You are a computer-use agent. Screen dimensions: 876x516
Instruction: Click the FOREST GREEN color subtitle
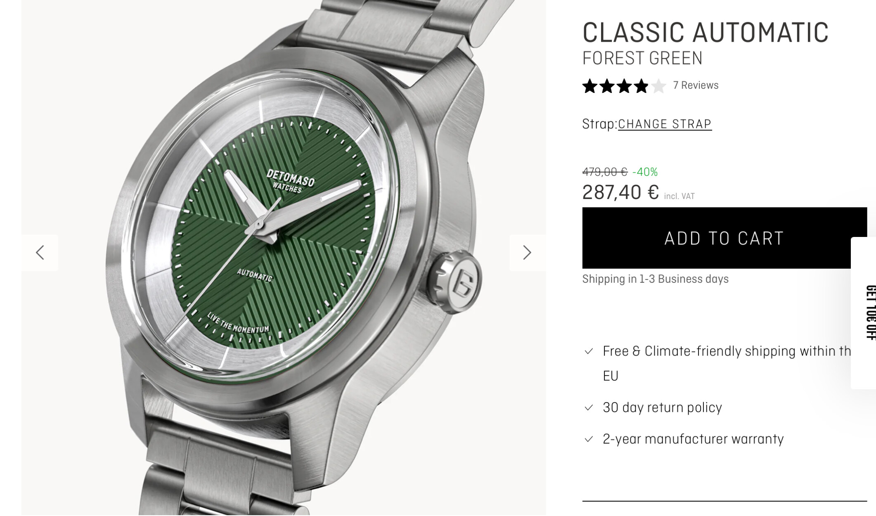pos(642,58)
